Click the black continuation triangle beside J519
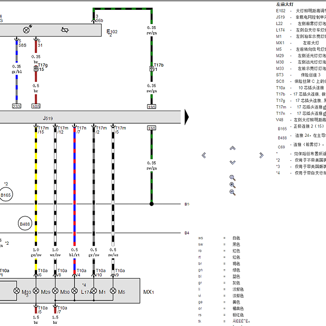Image resolution: width=326 pixels, height=326 pixels. 187,117
